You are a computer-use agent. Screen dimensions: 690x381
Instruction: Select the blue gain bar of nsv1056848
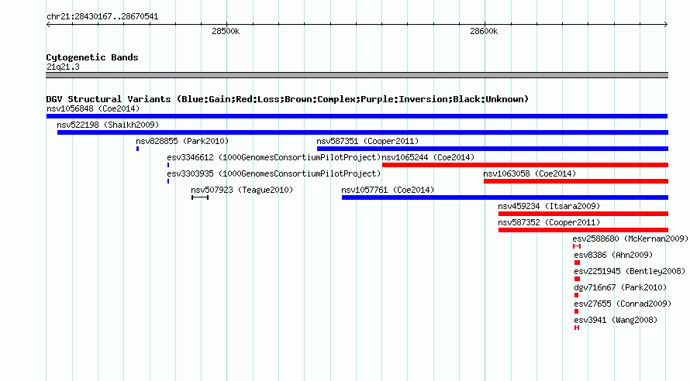[357, 116]
